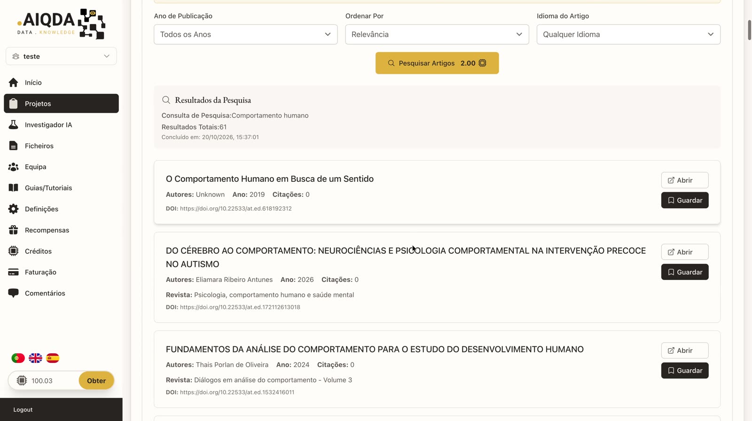The width and height of the screenshot is (752, 421).
Task: Open the Ordenar Por dropdown
Action: click(437, 34)
